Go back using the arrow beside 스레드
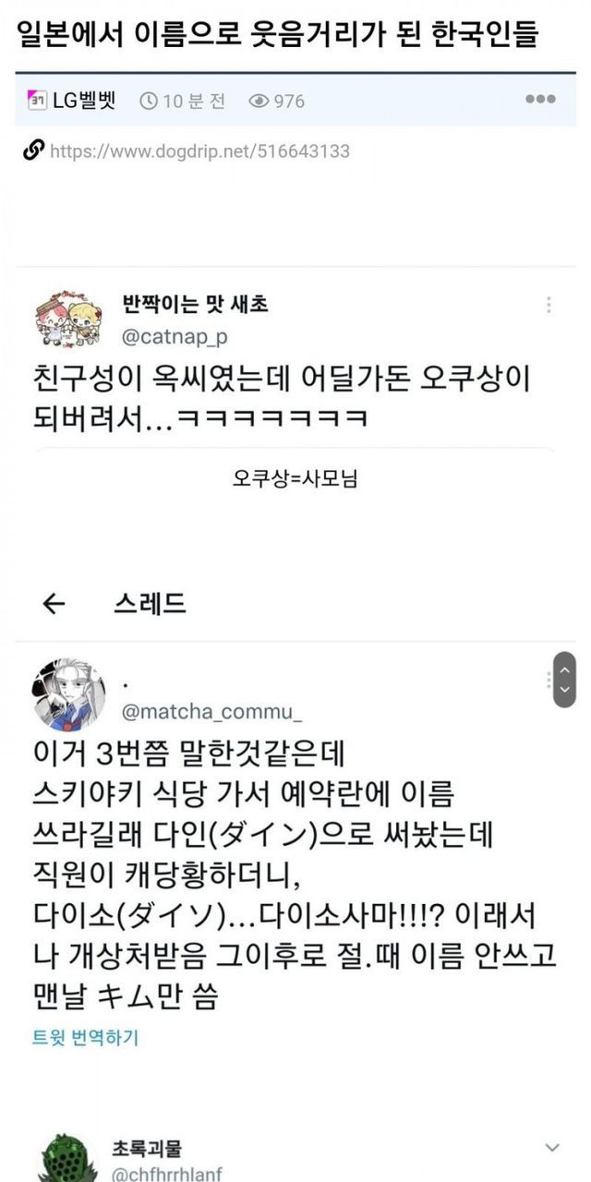 point(55,604)
